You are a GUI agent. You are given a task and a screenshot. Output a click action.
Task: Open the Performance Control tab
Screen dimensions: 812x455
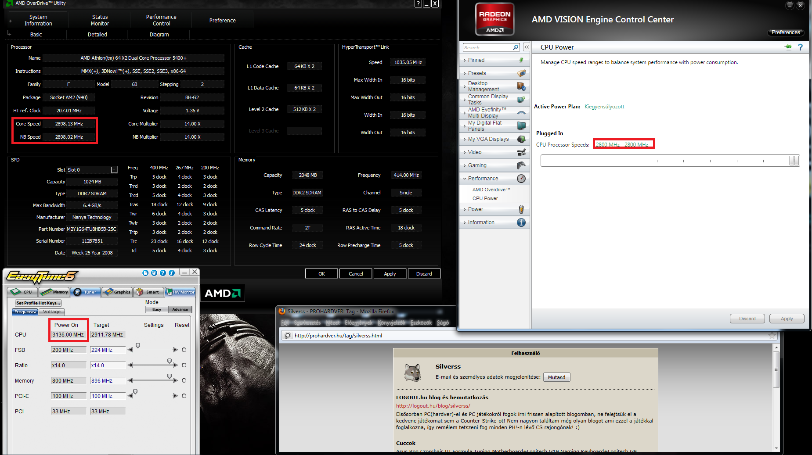tap(161, 20)
